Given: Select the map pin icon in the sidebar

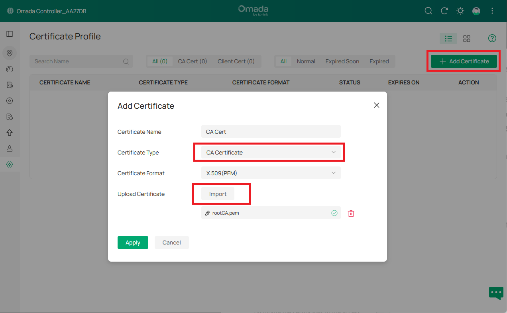Looking at the screenshot, I should click(x=10, y=53).
